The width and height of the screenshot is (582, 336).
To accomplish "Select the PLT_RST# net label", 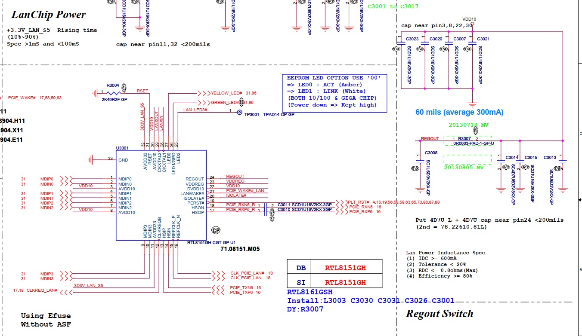I will coord(359,202).
